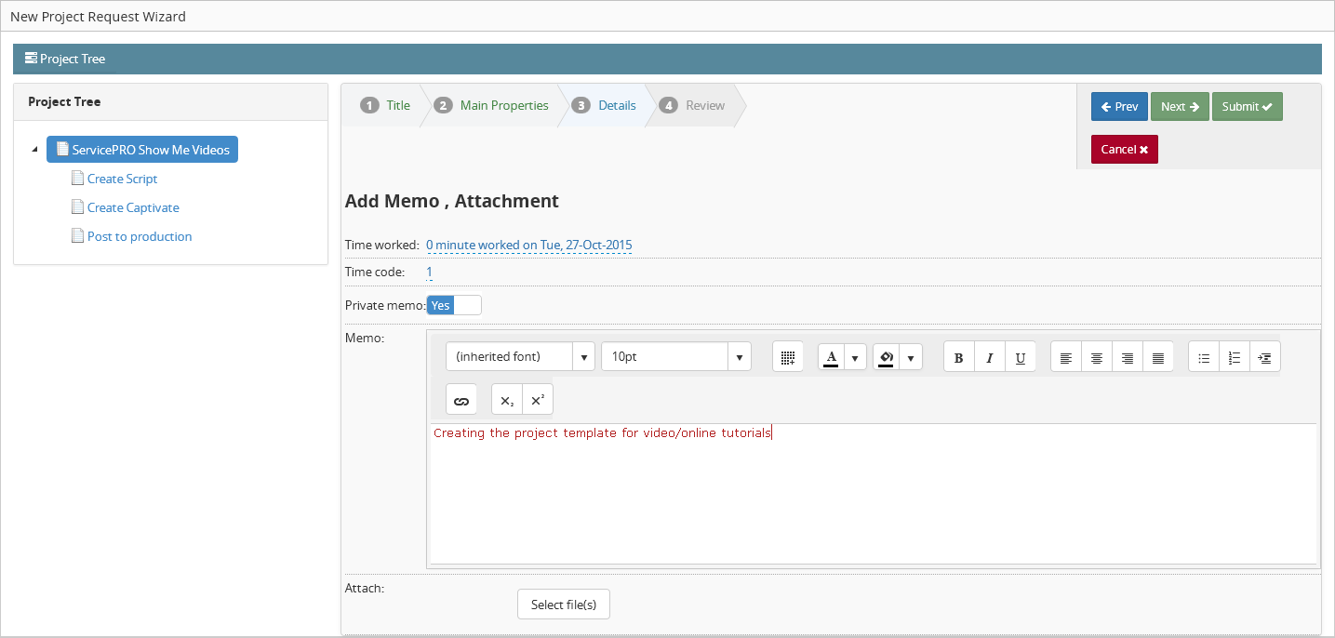Justify the memo text alignment

coord(1158,358)
